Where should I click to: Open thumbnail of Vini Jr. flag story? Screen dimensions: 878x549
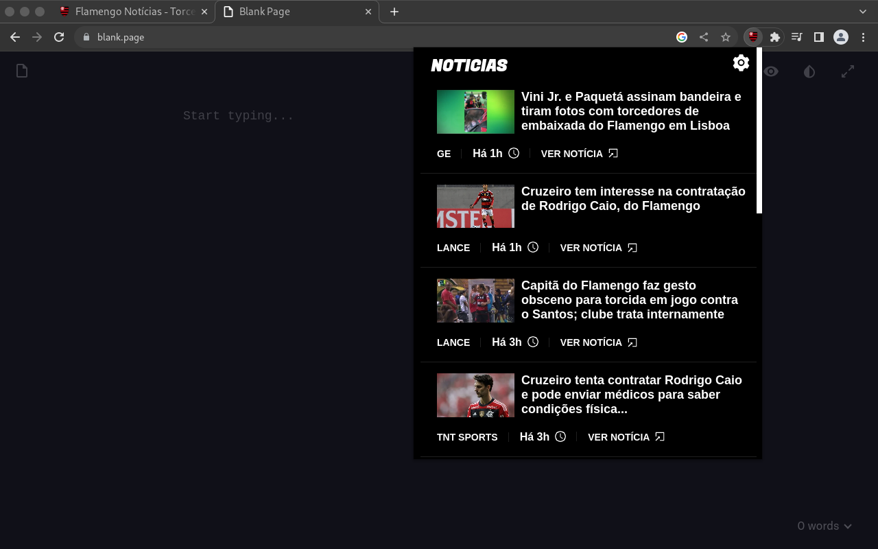475,112
